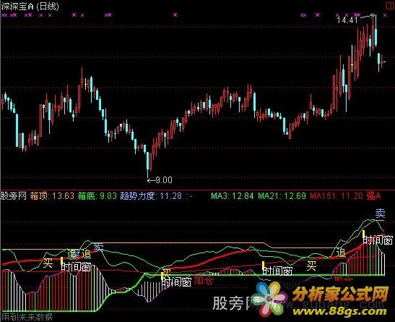Image resolution: width=395 pixels, height=322 pixels.
Task: Click the 逐追 signal label in the indicator panel
Action: click(79, 253)
